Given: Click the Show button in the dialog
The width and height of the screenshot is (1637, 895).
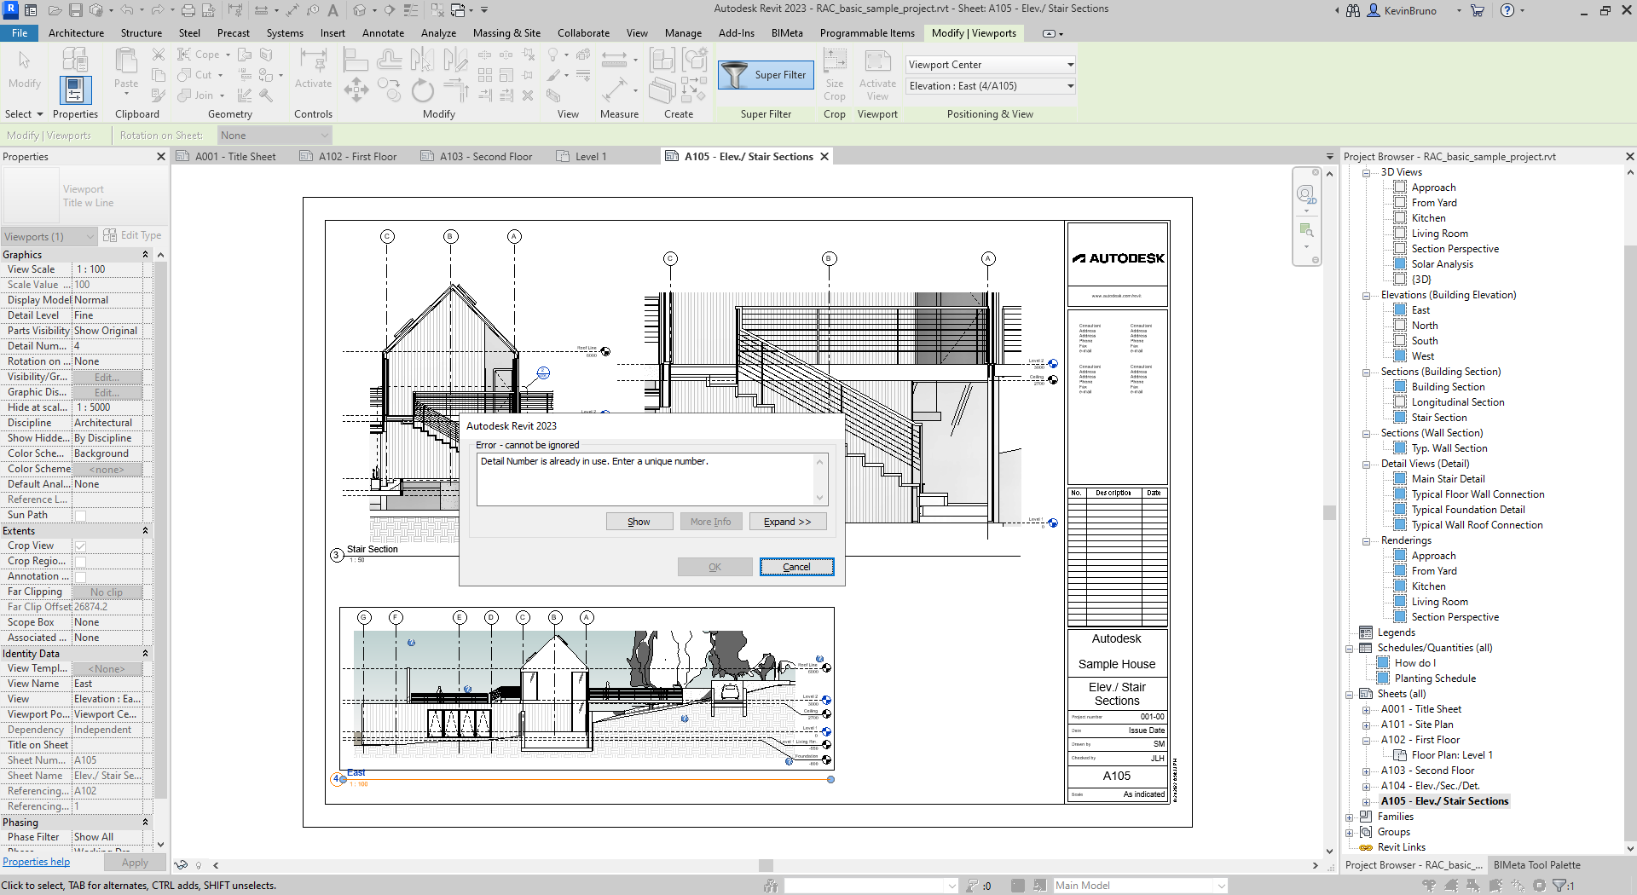Looking at the screenshot, I should coord(639,522).
